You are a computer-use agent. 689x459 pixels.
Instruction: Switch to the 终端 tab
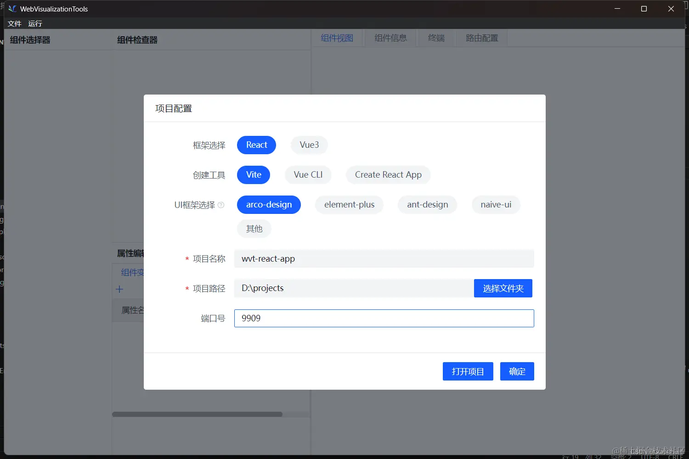pos(436,38)
